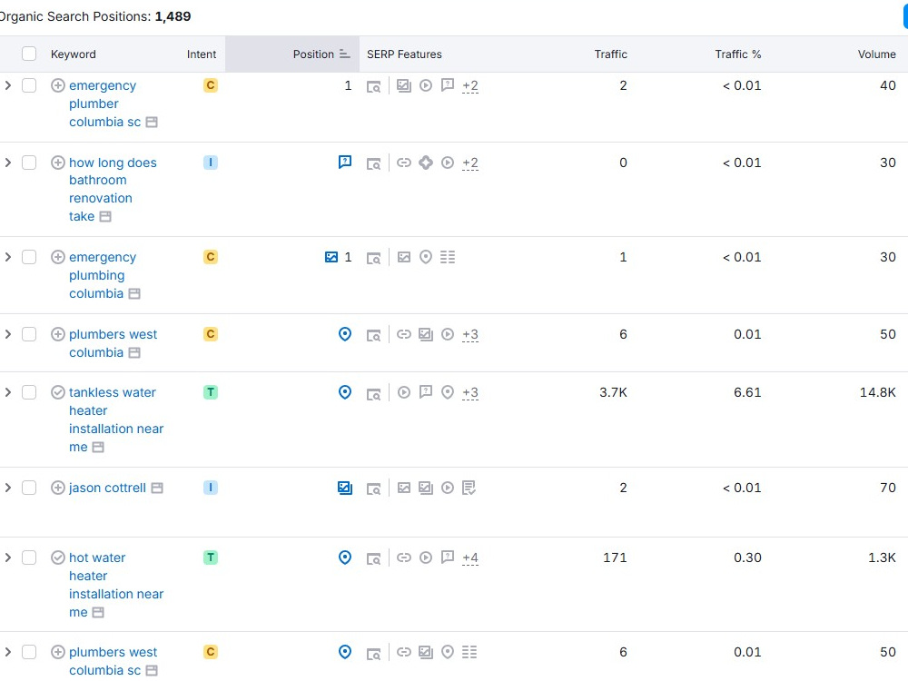
Task: Click image position icon in 'jason cottrell' row
Action: pyautogui.click(x=344, y=488)
